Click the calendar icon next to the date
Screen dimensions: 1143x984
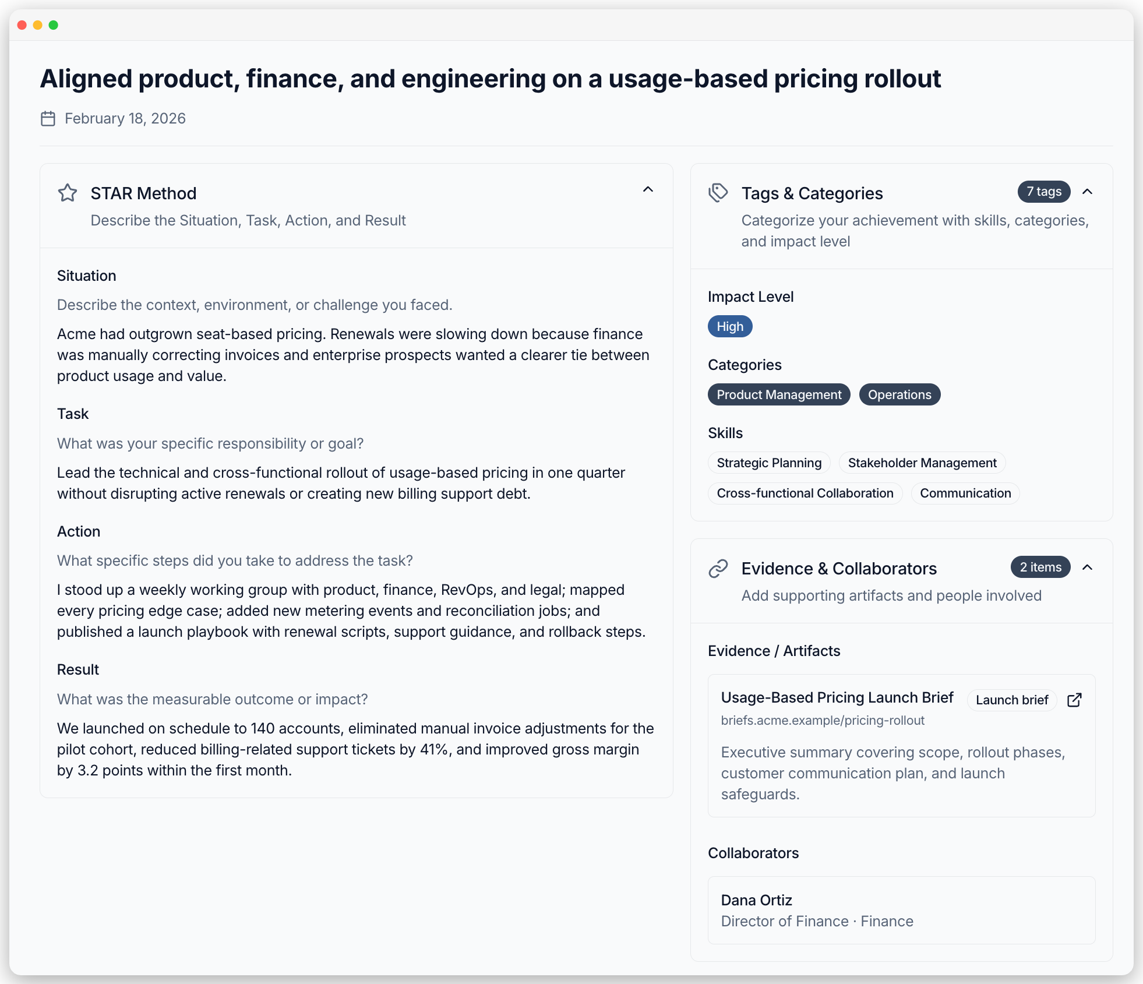point(48,119)
